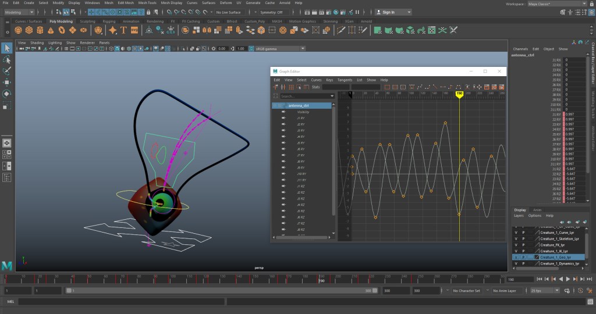Click the SVG import shelf icon
Screen dimensions: 596x314
click(x=134, y=30)
